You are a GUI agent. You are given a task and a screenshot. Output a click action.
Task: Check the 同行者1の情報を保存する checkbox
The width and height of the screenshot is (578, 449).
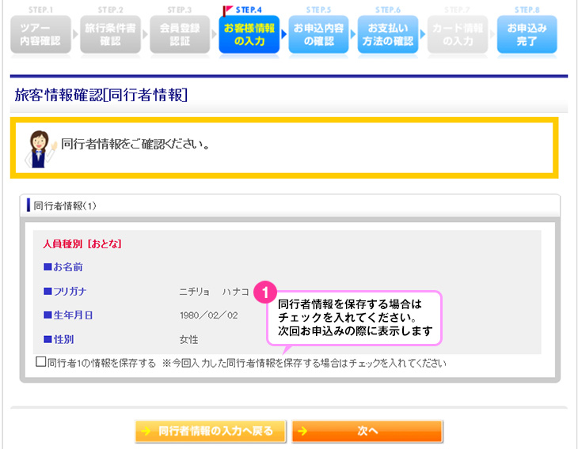(41, 363)
